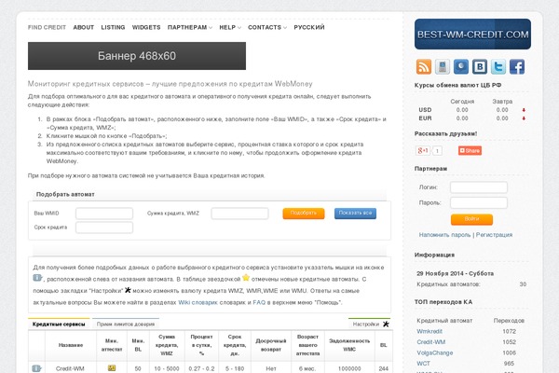
Task: Click the settings star icon on Настройки tab
Action: pyautogui.click(x=386, y=325)
